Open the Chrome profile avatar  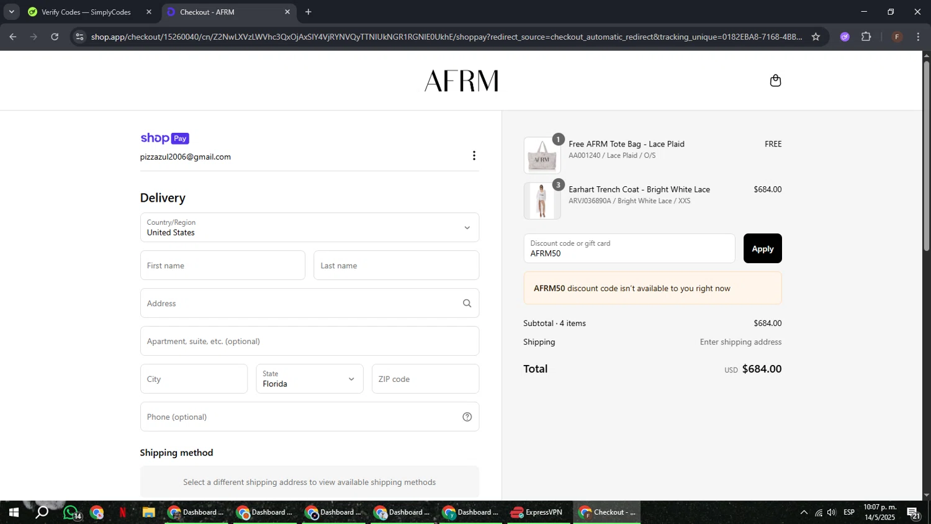(x=897, y=37)
